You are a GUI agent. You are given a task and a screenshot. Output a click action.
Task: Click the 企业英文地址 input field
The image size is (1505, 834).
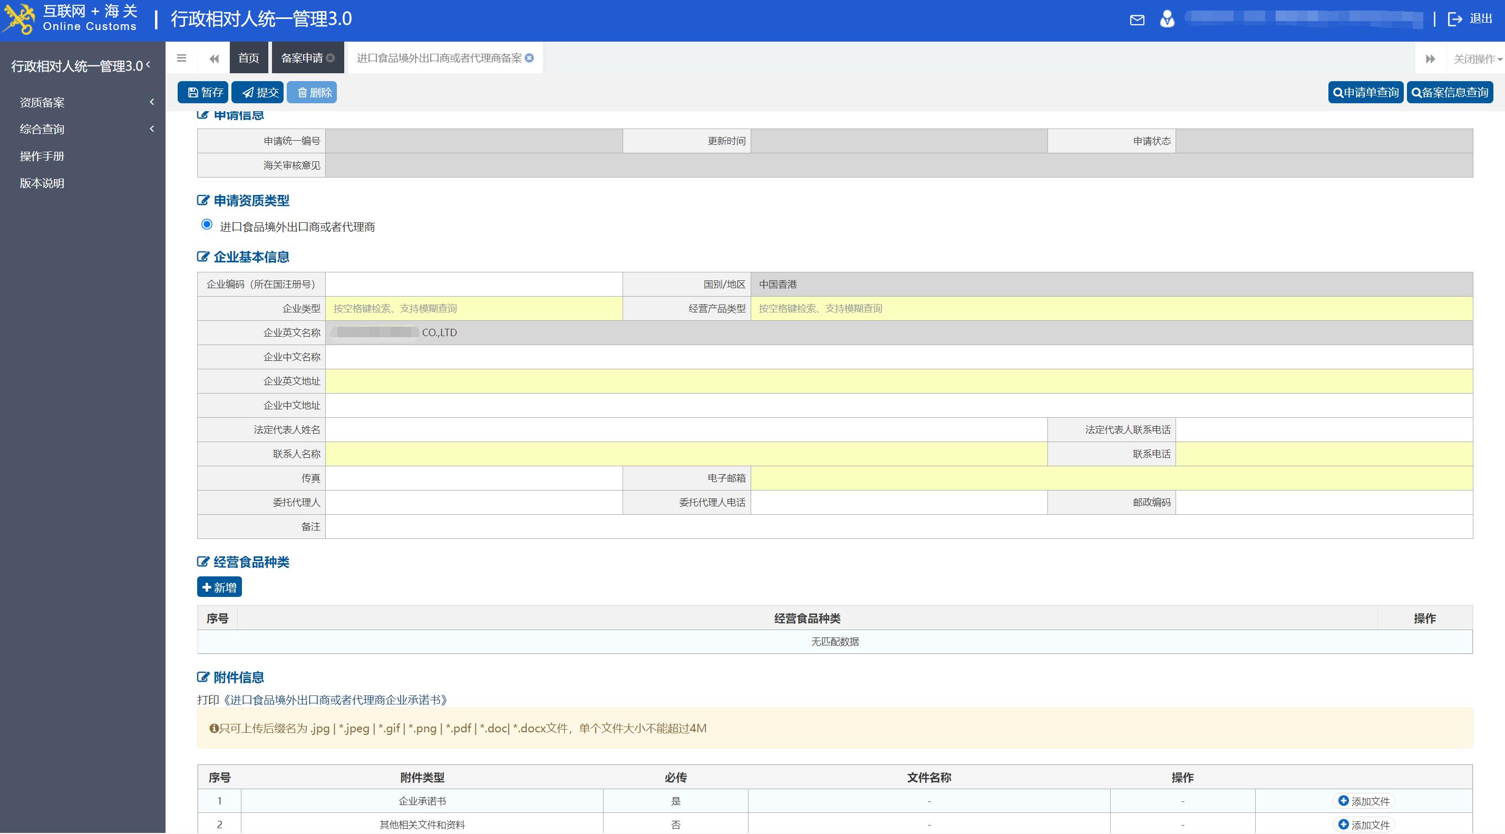pyautogui.click(x=899, y=381)
